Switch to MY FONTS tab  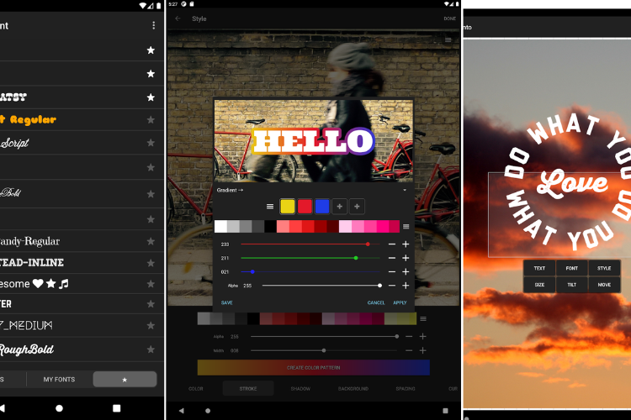[59, 380]
